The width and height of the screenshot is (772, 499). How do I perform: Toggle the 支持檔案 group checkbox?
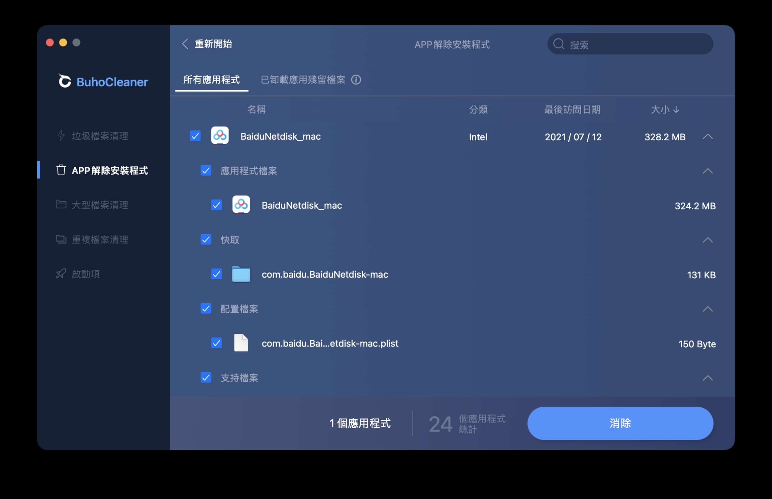click(x=206, y=377)
